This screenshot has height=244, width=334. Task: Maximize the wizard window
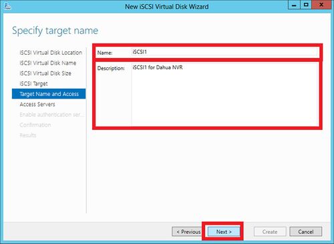click(306, 5)
